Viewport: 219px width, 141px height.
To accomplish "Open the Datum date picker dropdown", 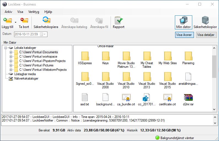I will [43, 34].
